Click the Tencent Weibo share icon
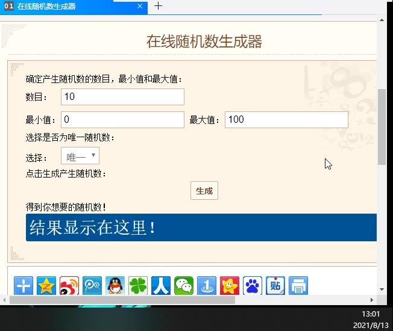The width and height of the screenshot is (393, 331). click(92, 285)
